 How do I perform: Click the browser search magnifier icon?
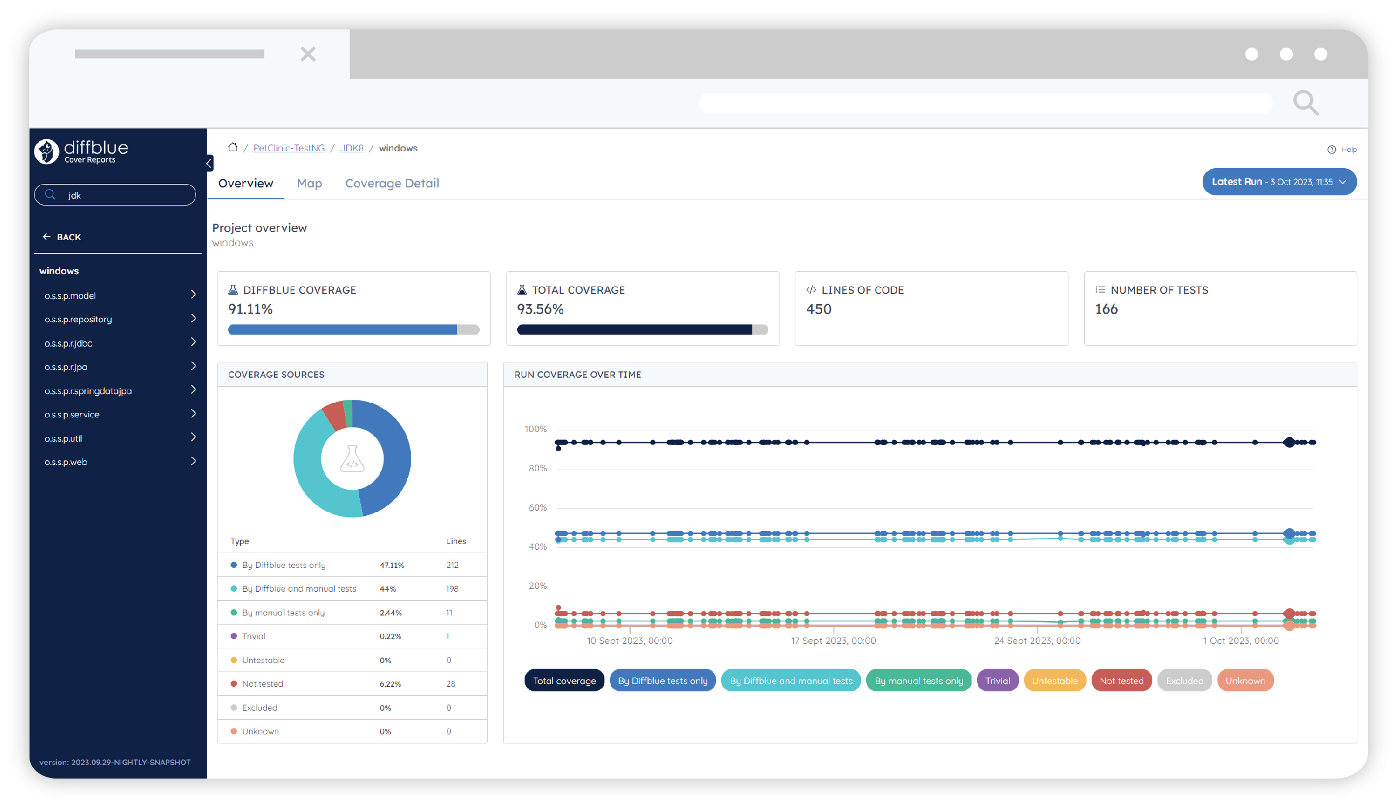coord(1305,103)
